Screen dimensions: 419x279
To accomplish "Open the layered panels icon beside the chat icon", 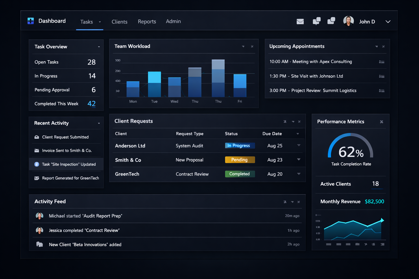I will (331, 21).
